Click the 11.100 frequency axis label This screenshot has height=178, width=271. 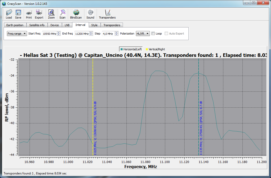click(x=165, y=162)
